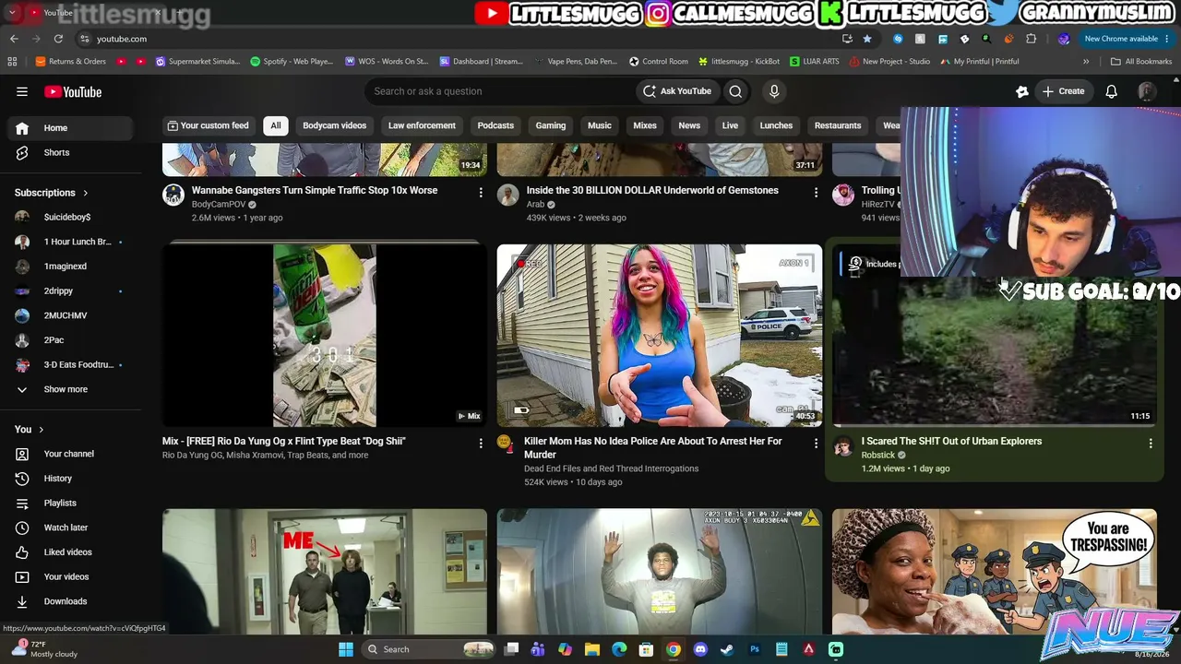Select the Music filter chip
Screen dimensions: 1181x664
tap(600, 125)
